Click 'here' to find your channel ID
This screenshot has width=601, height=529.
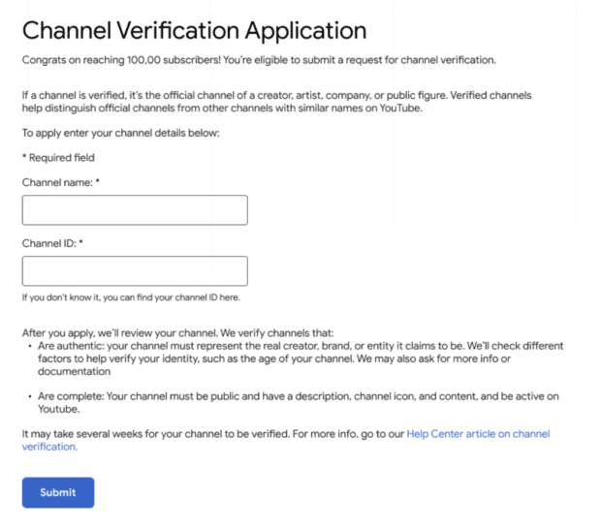pos(229,297)
